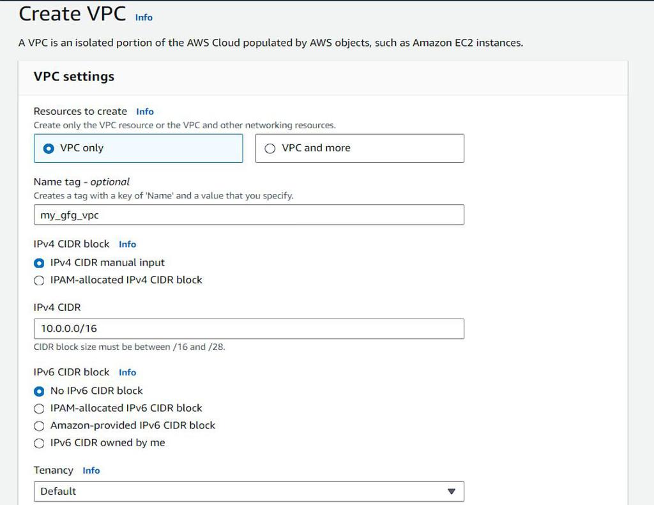Choose IPv6 CIDR owned by me
The image size is (654, 505).
40,443
